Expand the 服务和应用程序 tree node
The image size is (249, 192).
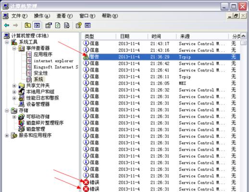7,135
